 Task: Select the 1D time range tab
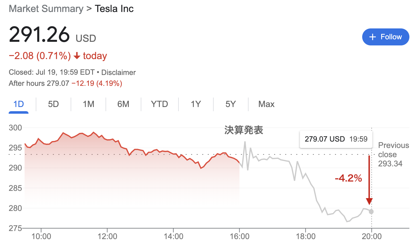[18, 104]
